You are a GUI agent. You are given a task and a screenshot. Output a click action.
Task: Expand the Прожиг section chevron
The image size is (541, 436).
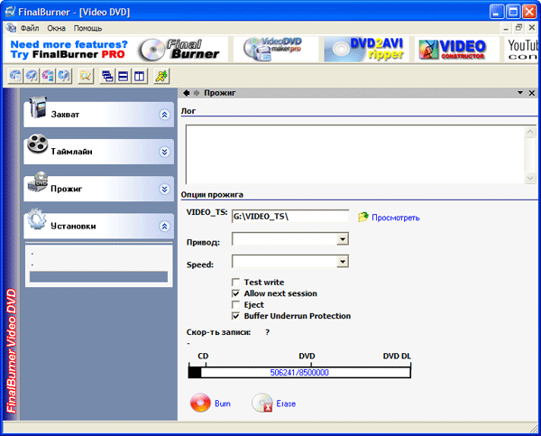(x=165, y=189)
